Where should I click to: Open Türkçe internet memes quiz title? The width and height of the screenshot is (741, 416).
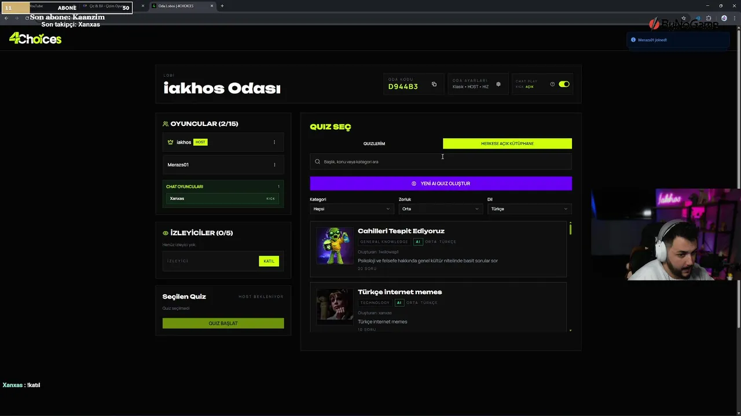click(399, 292)
